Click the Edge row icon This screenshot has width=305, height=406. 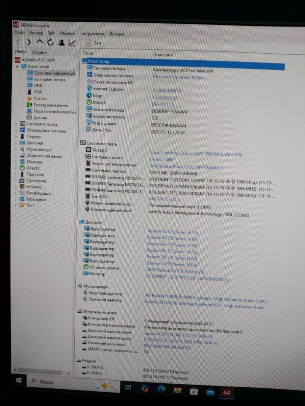point(89,95)
